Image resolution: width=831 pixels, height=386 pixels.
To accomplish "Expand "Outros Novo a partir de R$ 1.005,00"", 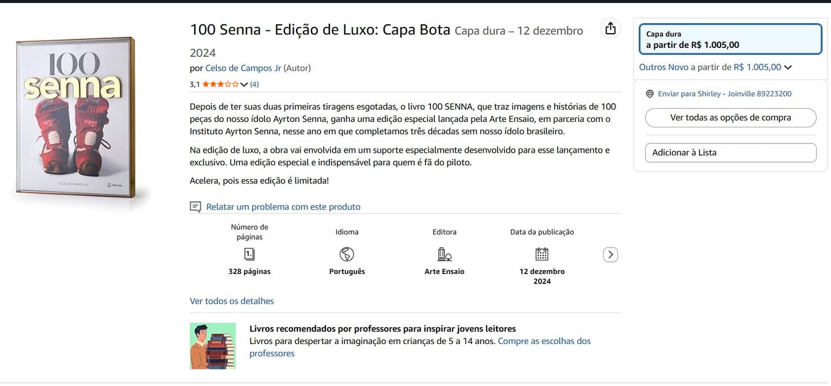I will tap(715, 67).
